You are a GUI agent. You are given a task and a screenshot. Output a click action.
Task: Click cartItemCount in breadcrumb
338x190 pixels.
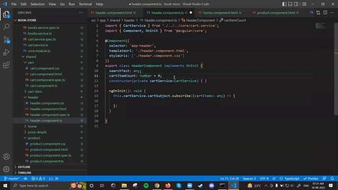click(234, 20)
